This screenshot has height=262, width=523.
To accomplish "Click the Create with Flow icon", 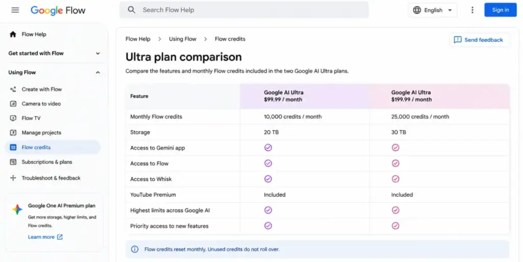I will pyautogui.click(x=13, y=89).
